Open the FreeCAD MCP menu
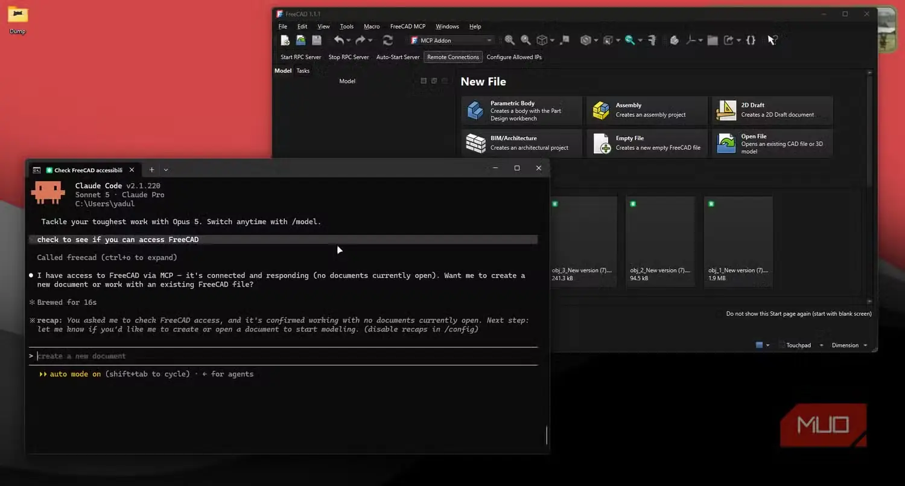The height and width of the screenshot is (486, 905). pyautogui.click(x=408, y=27)
